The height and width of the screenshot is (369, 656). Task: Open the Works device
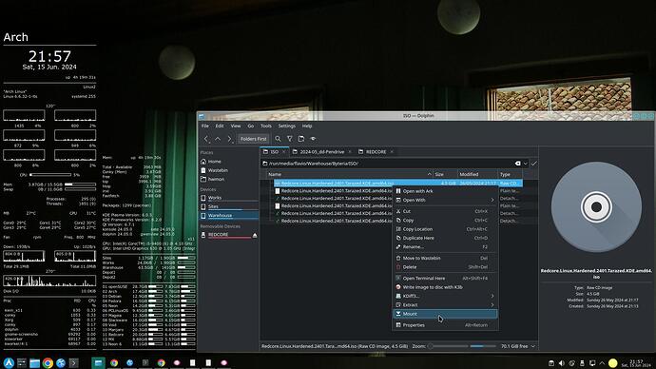(229, 198)
